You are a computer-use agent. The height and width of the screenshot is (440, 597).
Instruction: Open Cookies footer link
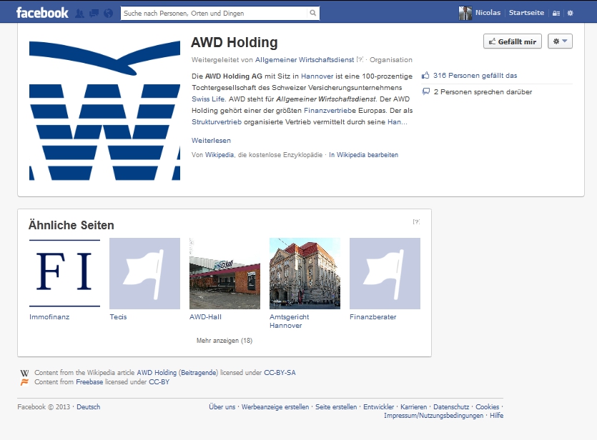tap(487, 406)
